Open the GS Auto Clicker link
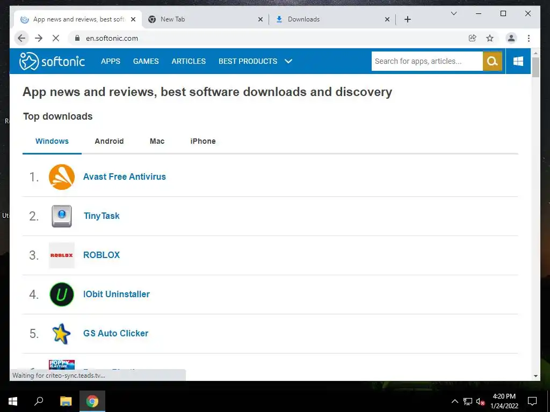Screen dimensions: 550x412 pos(116,334)
